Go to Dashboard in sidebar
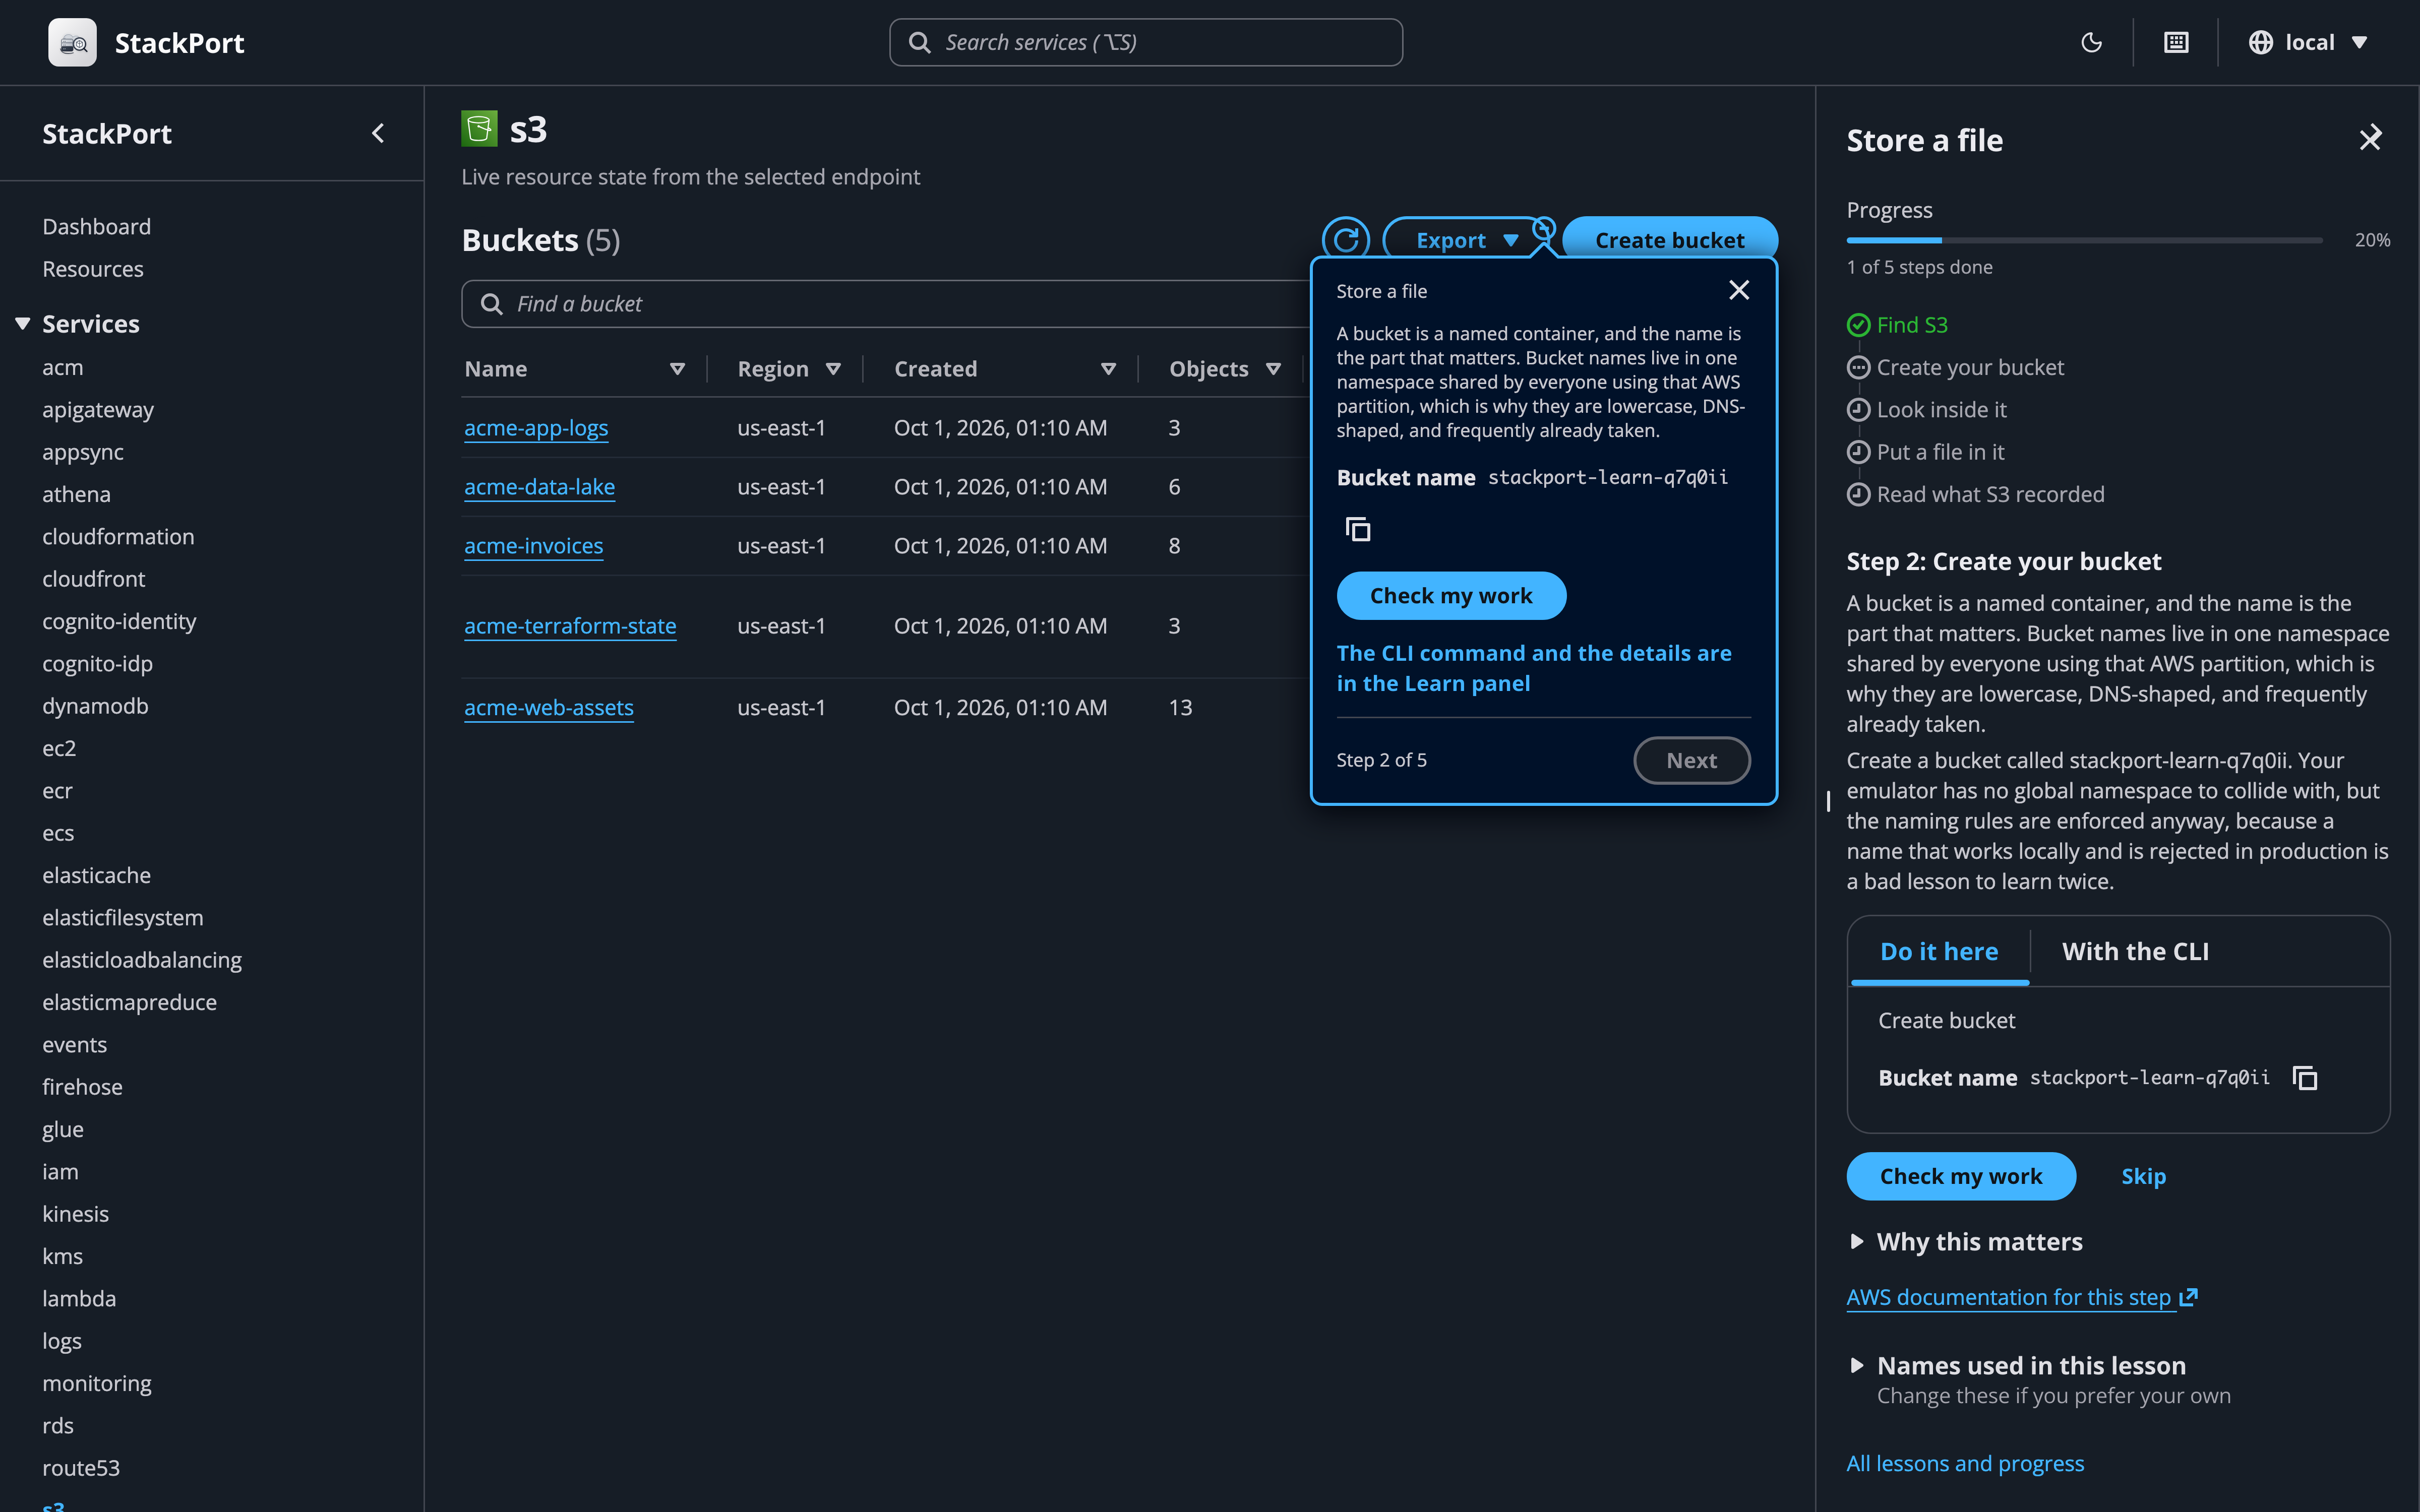 click(x=96, y=226)
